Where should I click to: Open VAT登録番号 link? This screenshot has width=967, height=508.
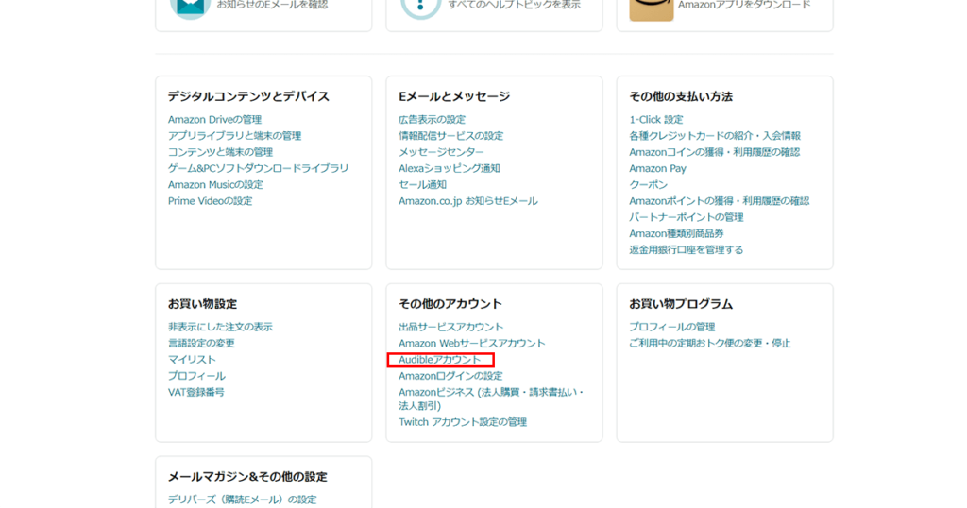click(x=196, y=392)
